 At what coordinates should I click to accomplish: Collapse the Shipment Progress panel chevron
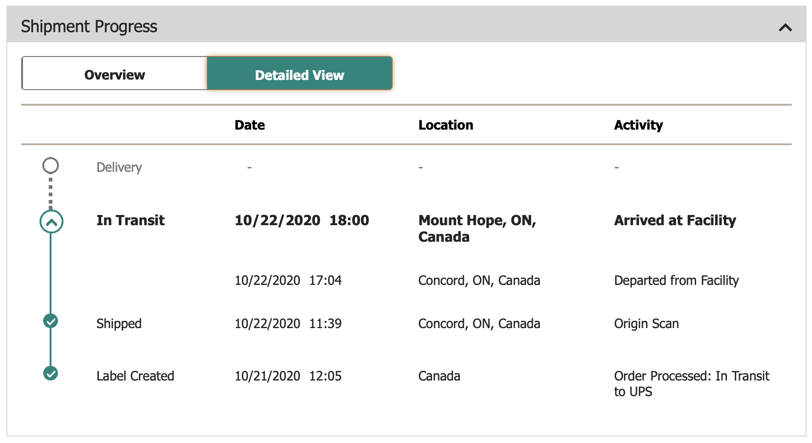coord(785,28)
